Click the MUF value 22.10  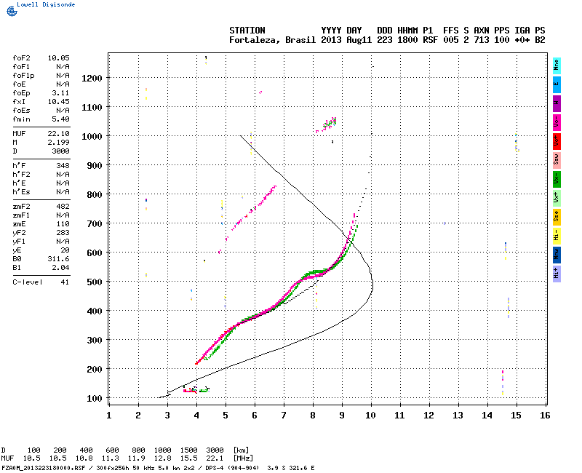pos(58,134)
